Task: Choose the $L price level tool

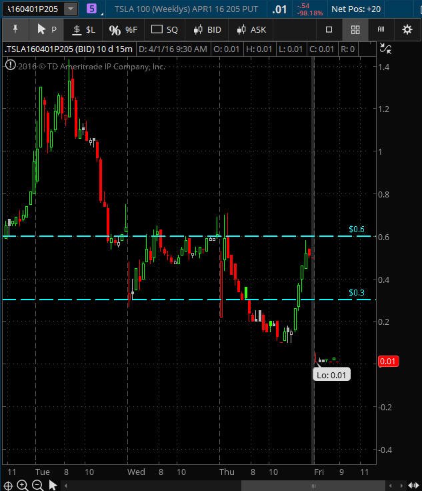Action: click(83, 30)
